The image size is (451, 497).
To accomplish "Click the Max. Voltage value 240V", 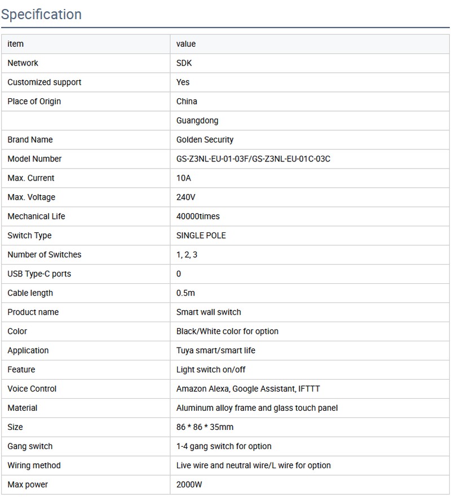I will pos(187,197).
